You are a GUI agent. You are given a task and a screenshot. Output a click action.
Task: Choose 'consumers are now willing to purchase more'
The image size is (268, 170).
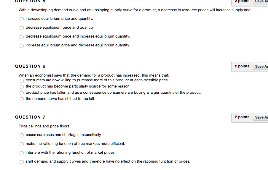(x=22, y=81)
